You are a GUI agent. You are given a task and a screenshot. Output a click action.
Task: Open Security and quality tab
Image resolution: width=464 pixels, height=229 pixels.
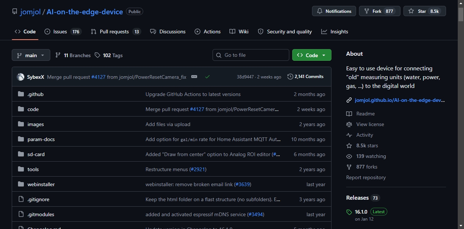tap(285, 32)
